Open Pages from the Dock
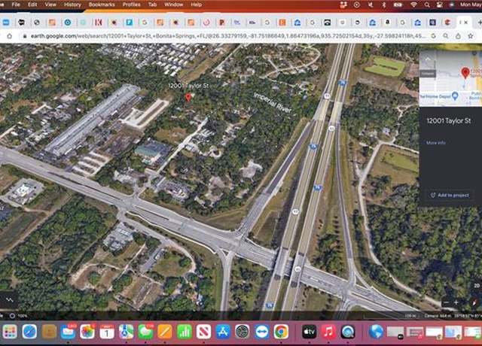Screen dimensions: 482x346 (165, 332)
